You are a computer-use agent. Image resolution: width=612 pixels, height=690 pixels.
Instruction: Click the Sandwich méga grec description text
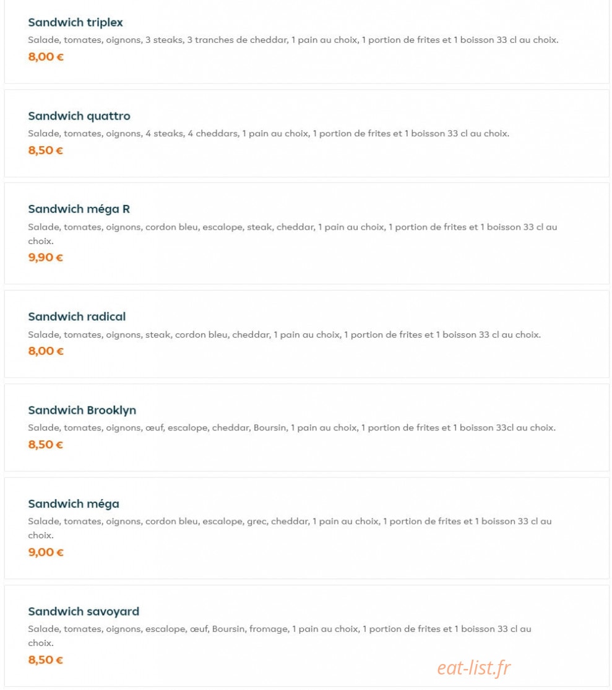tap(290, 528)
